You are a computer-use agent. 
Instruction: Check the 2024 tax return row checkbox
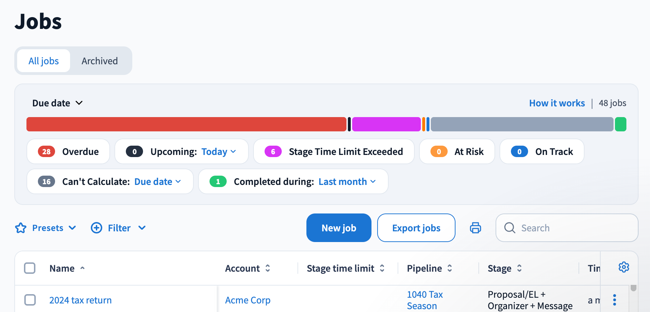[30, 300]
